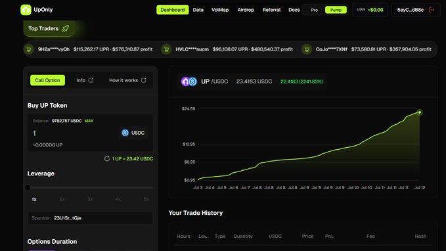Screen dimensions: 446x251
Task: Click the 5eyC...dB8c wallet address button
Action: (416, 10)
